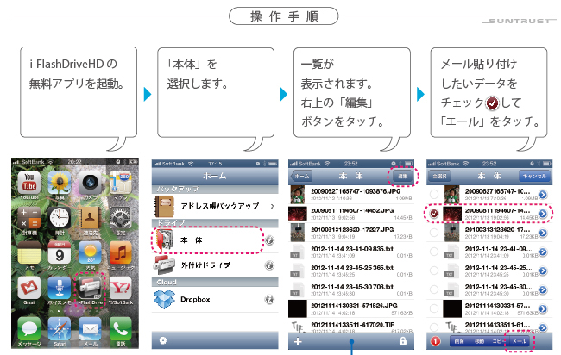Open the sunflower Photos app icon

[x=60, y=183]
